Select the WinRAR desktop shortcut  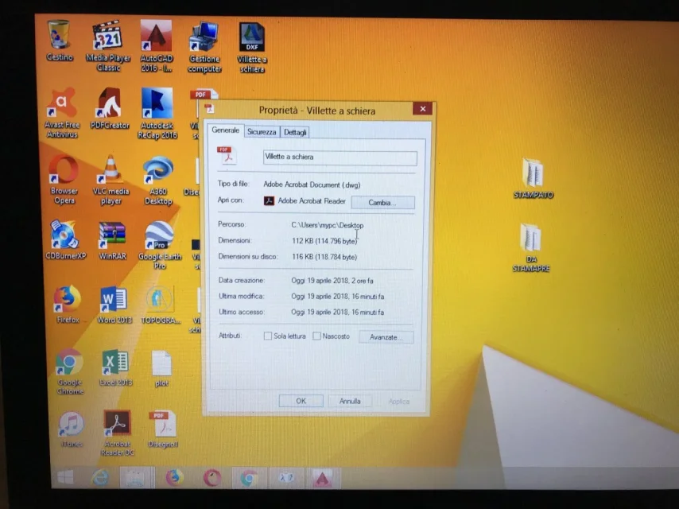(x=112, y=240)
